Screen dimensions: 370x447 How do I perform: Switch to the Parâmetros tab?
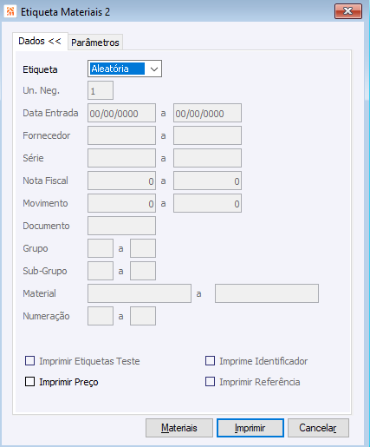click(x=95, y=43)
